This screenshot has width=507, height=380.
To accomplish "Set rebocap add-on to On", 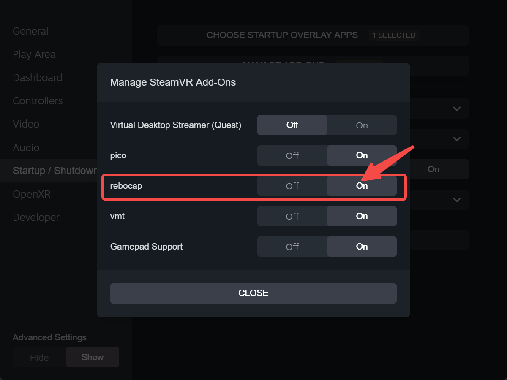I will pyautogui.click(x=362, y=186).
